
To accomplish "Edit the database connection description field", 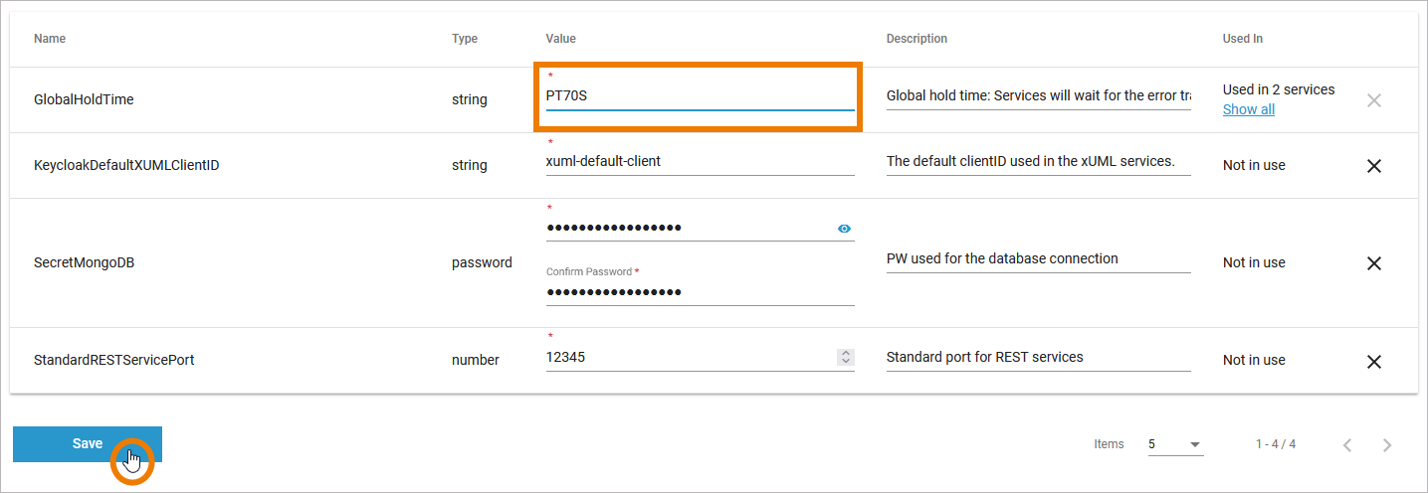I will [x=1038, y=258].
